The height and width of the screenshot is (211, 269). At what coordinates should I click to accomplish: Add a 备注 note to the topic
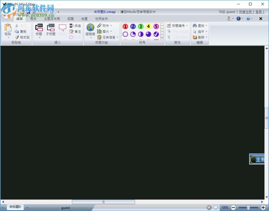pos(76,31)
